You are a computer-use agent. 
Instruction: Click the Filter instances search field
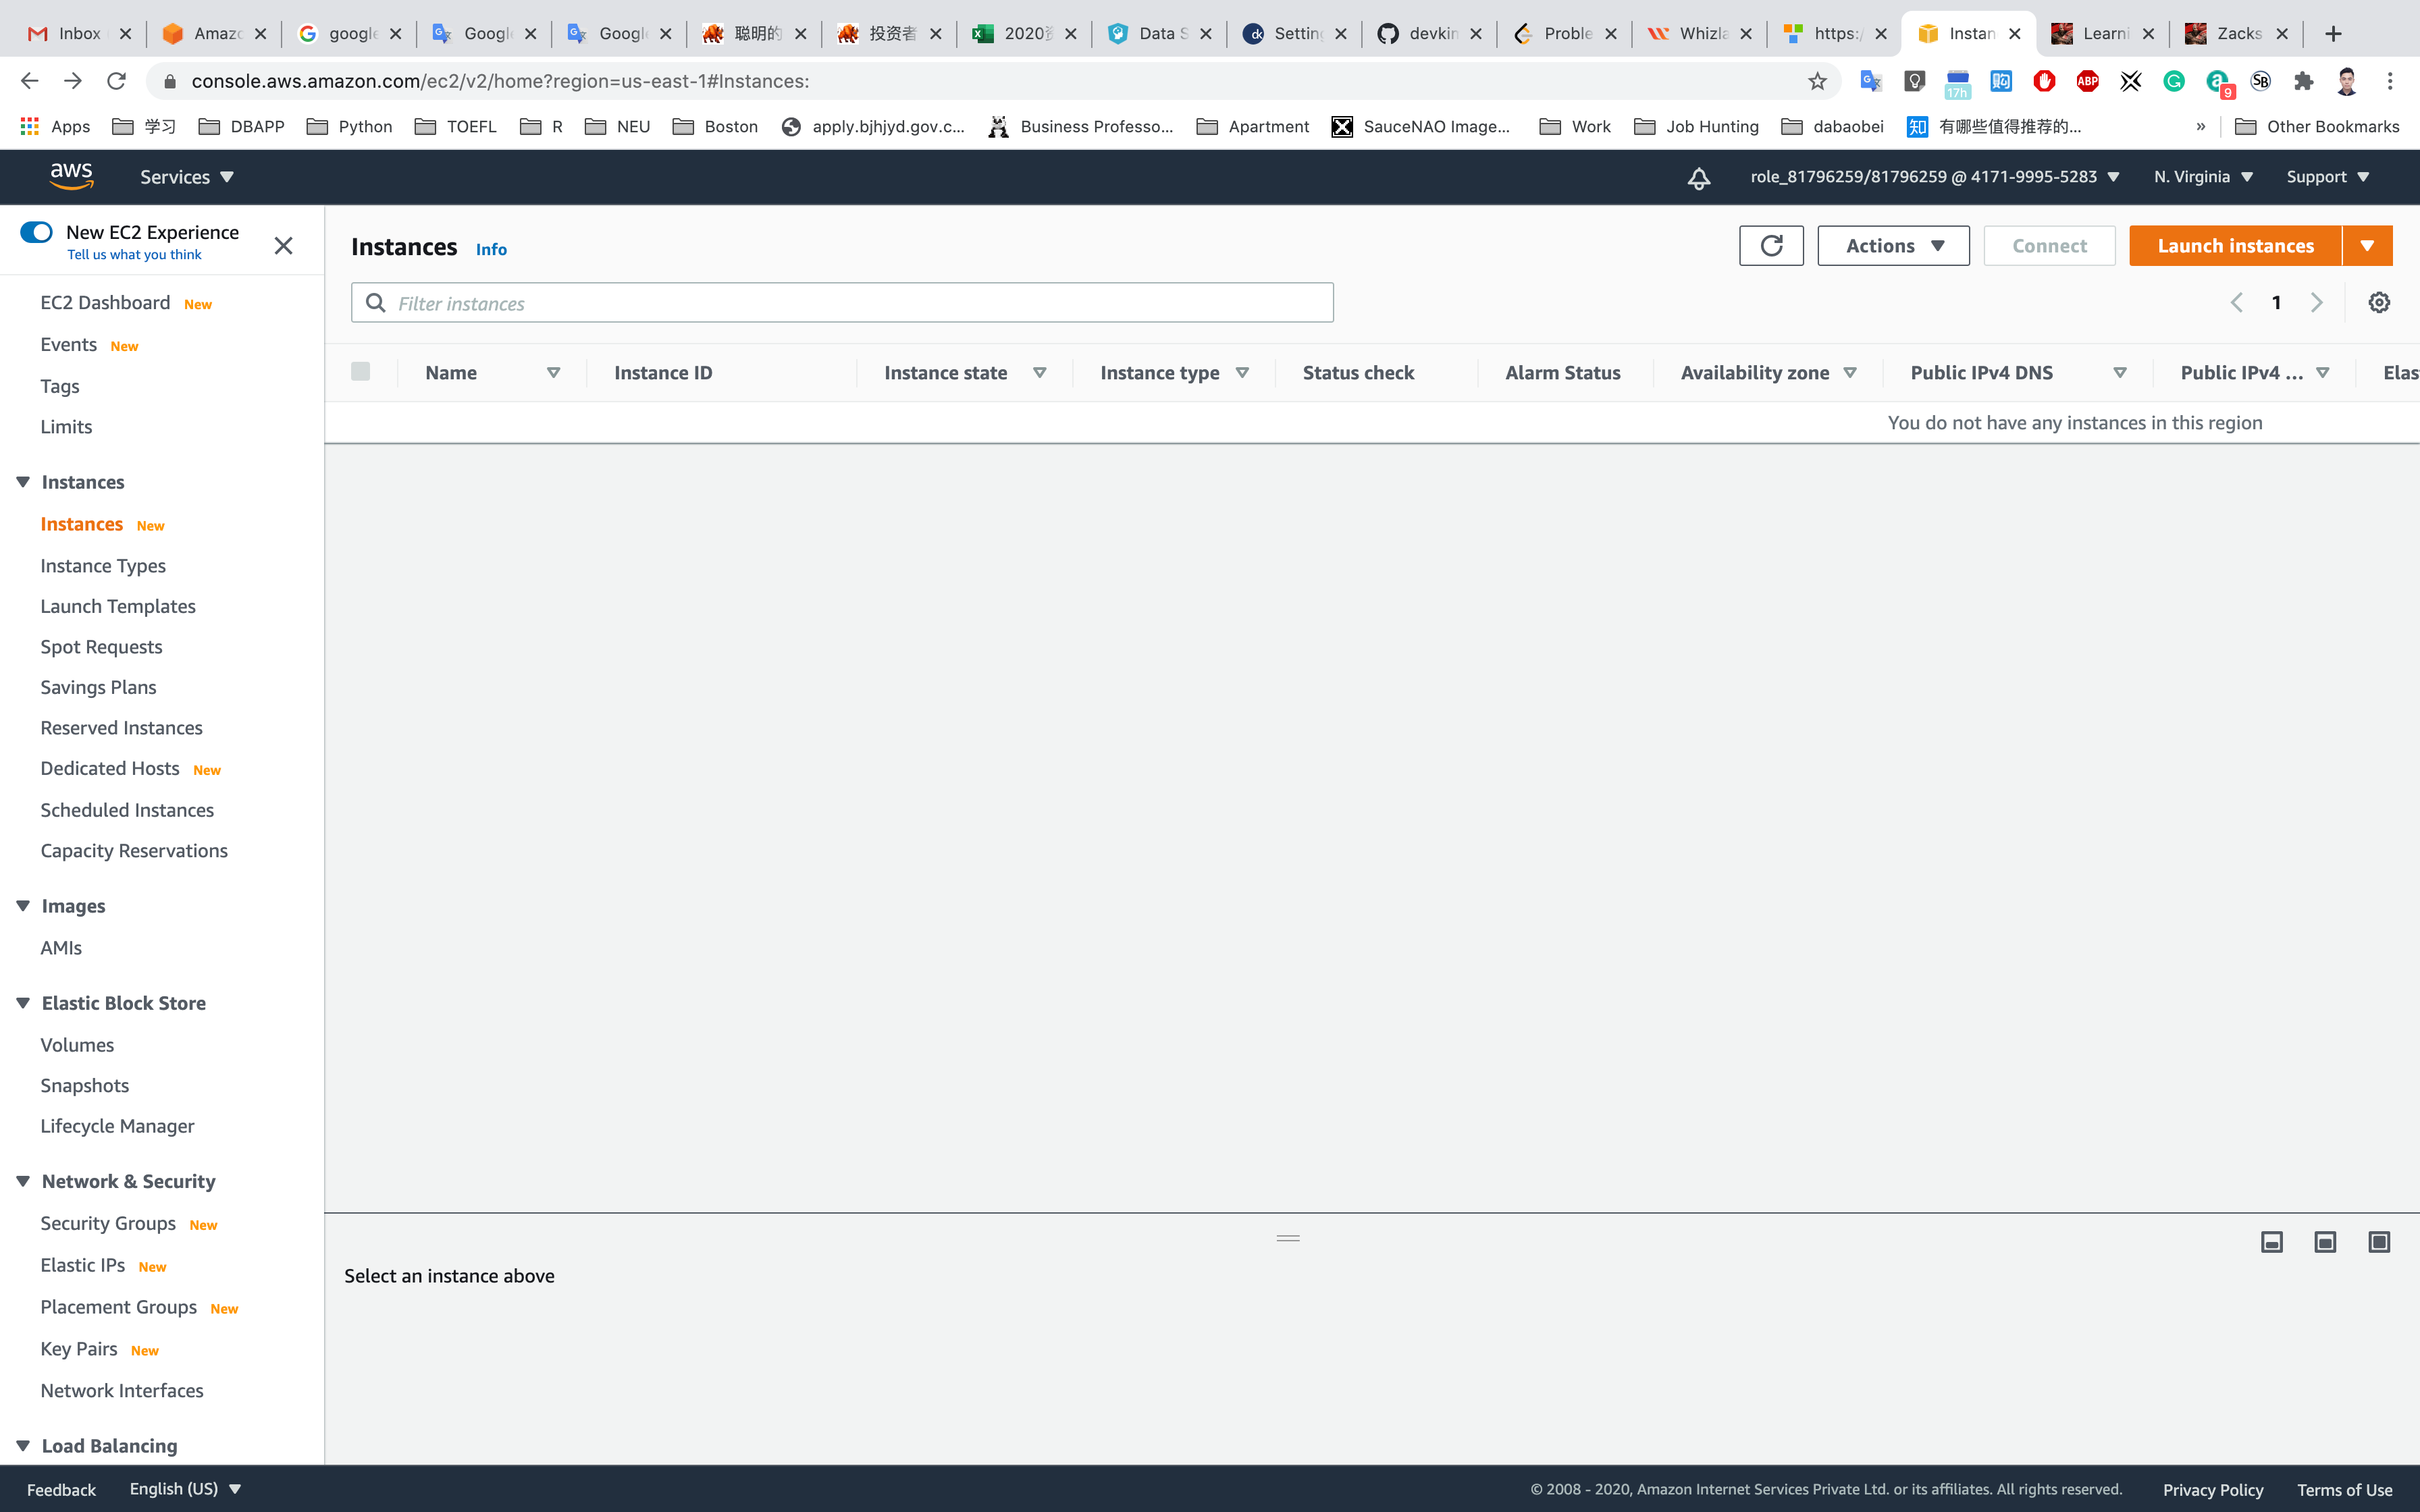(x=842, y=303)
